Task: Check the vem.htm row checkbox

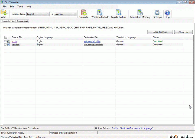Action: point(5,44)
